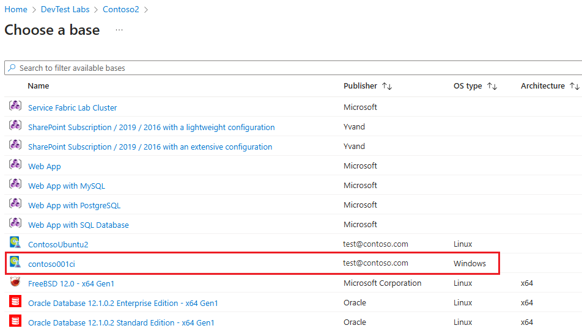Select Web App with SQL Database
The width and height of the screenshot is (582, 331).
78,225
